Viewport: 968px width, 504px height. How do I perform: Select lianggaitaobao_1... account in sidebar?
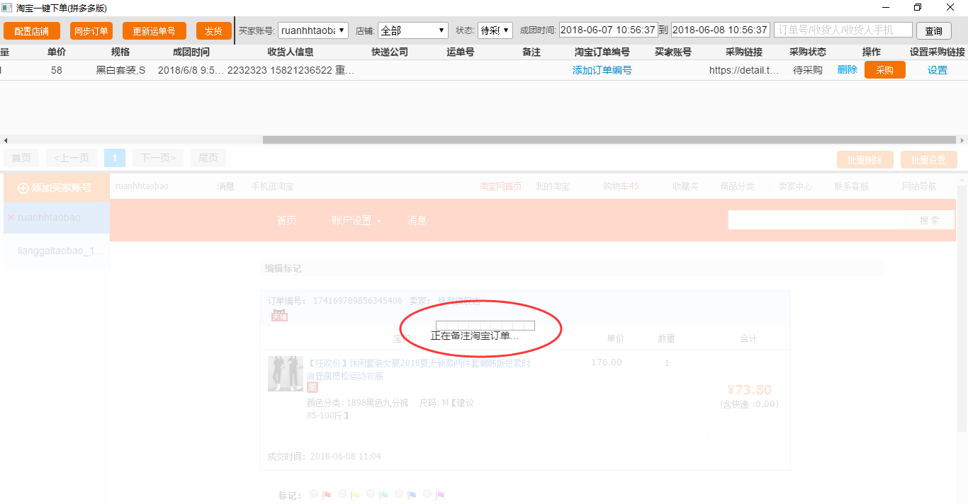[57, 251]
